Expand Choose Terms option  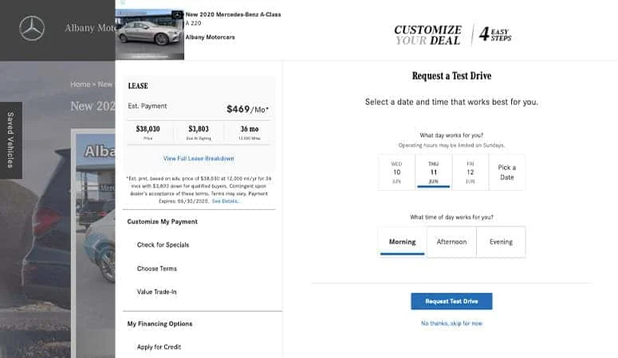(157, 268)
